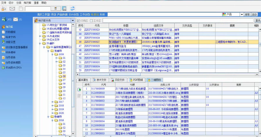Image resolution: width=261 pixels, height=137 pixels.
Task: Click the green export icon beside lower table
Action: (x=79, y=89)
